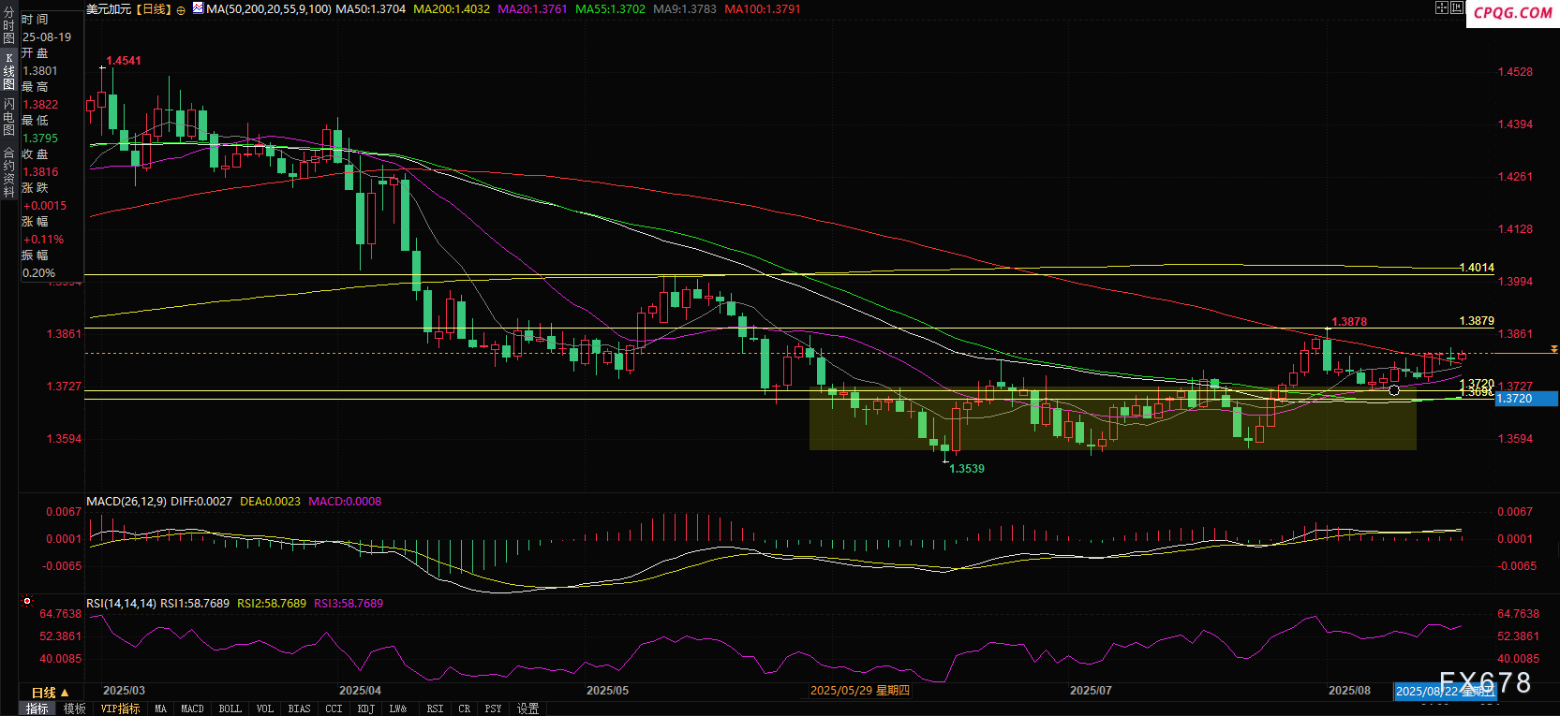The height and width of the screenshot is (716, 1560).
Task: Choose the BIAS indicator button
Action: [299, 709]
